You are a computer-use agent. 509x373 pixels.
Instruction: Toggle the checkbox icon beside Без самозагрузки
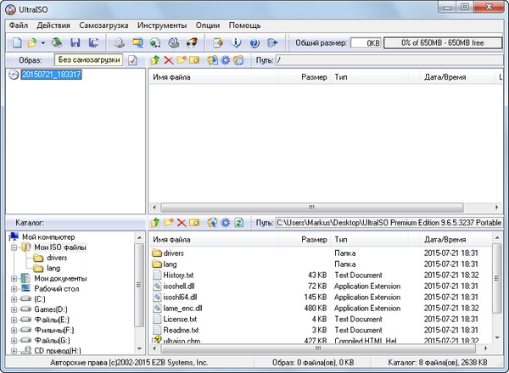(x=132, y=60)
